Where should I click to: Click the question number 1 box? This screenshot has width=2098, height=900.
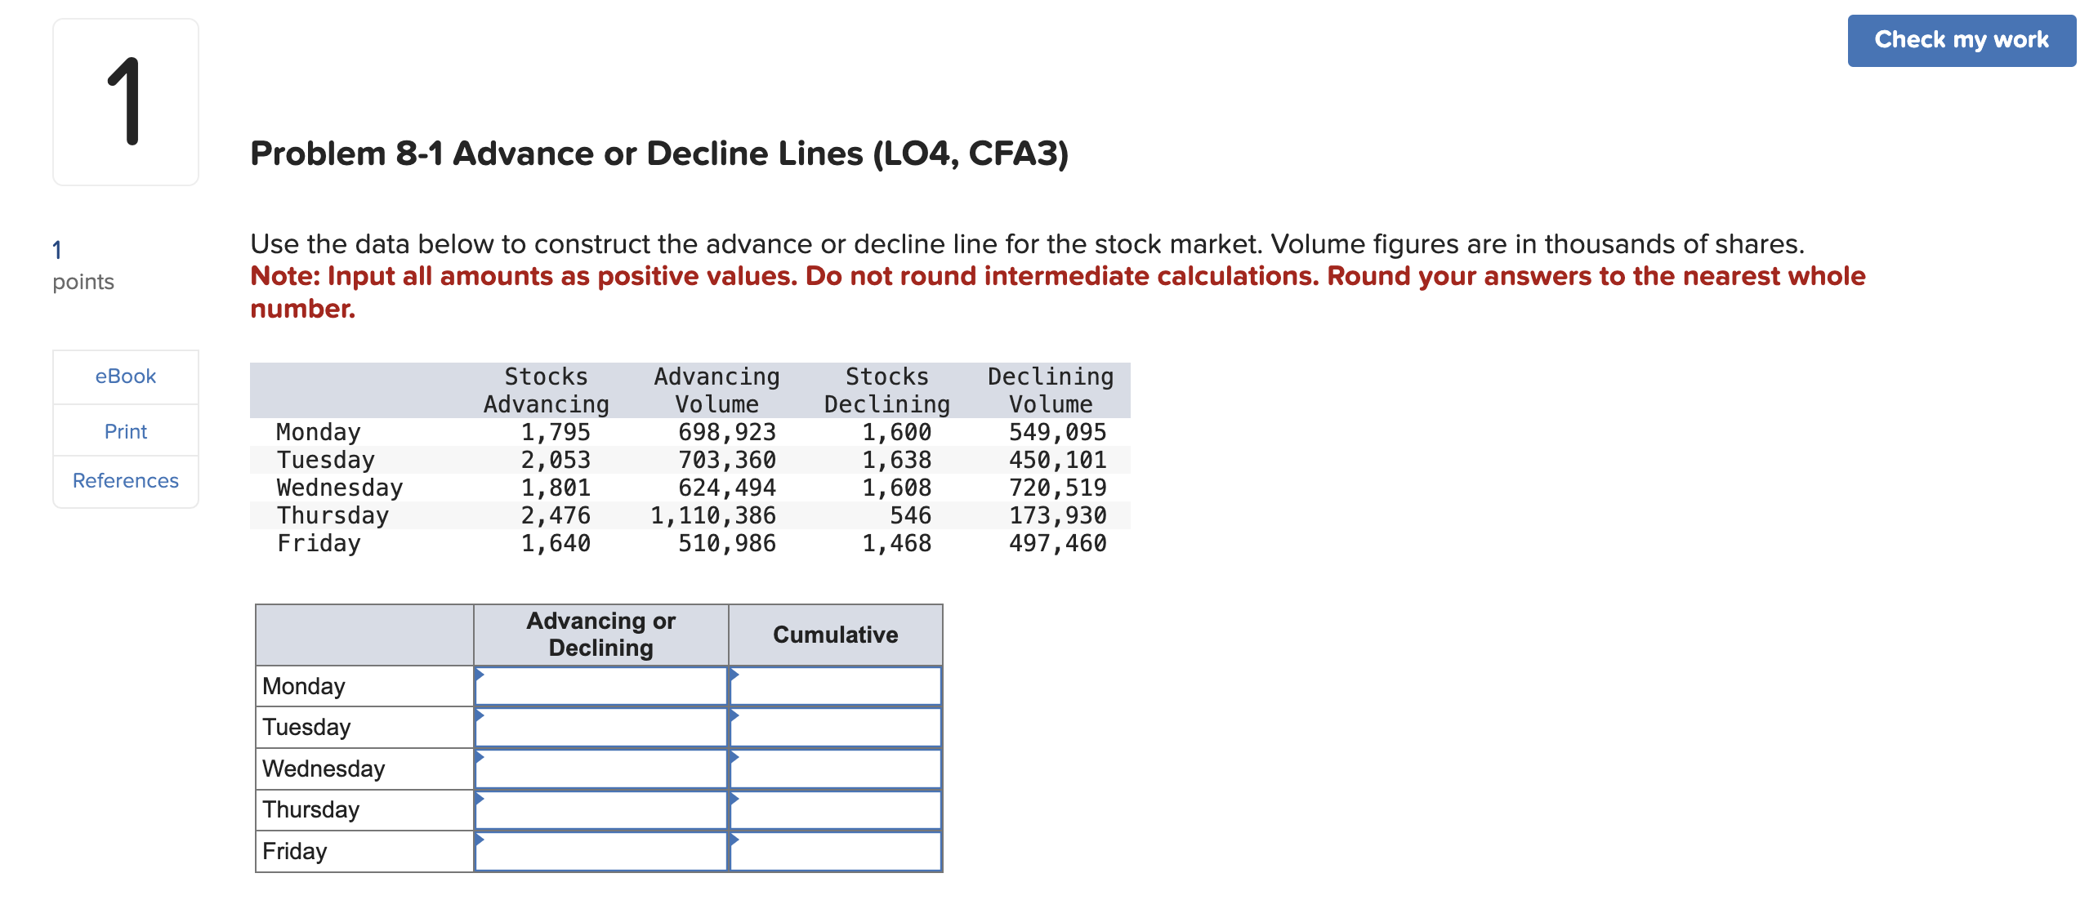pos(125,101)
